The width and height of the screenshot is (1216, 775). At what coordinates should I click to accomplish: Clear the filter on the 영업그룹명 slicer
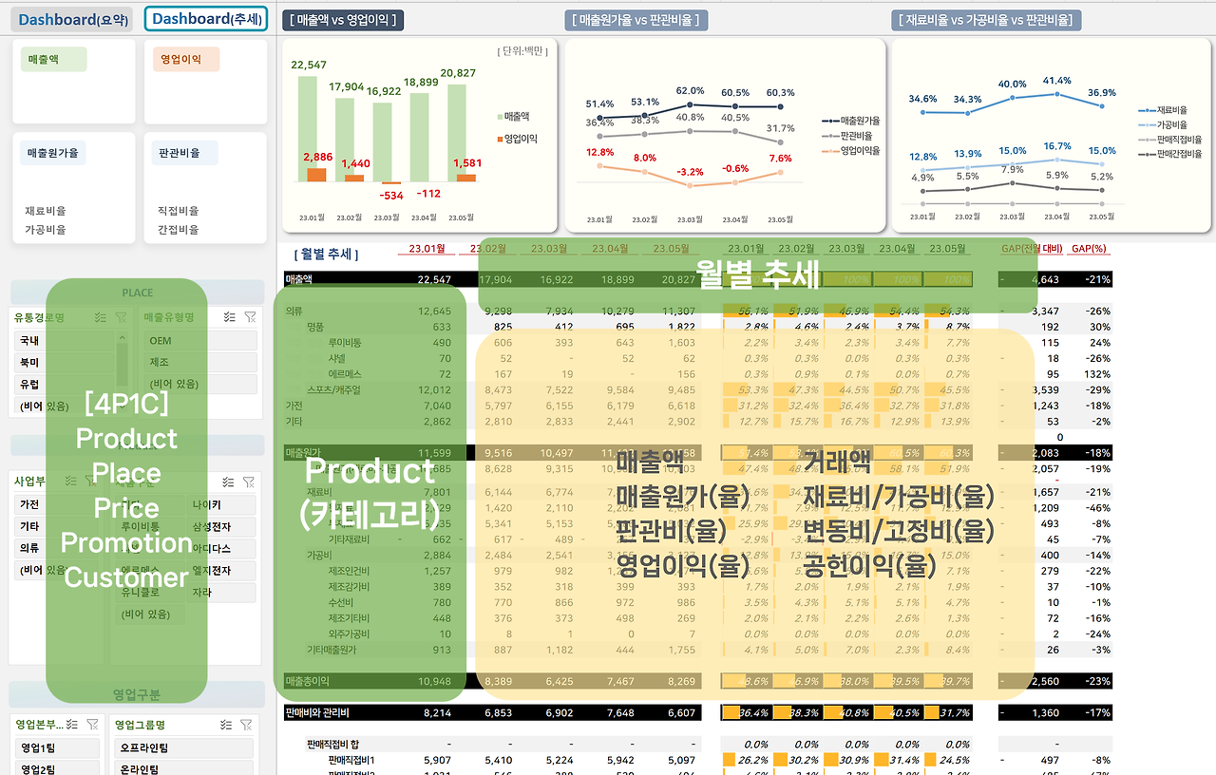point(247,725)
